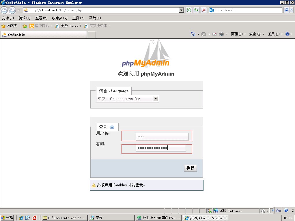Click the browser Back arrow button
This screenshot has width=295, height=221.
(x=4, y=10)
